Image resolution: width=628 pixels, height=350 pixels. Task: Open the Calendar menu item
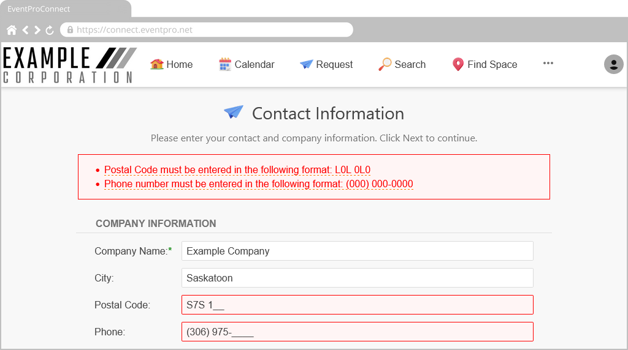point(247,64)
